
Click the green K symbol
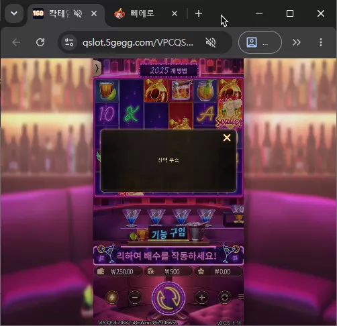tap(132, 113)
